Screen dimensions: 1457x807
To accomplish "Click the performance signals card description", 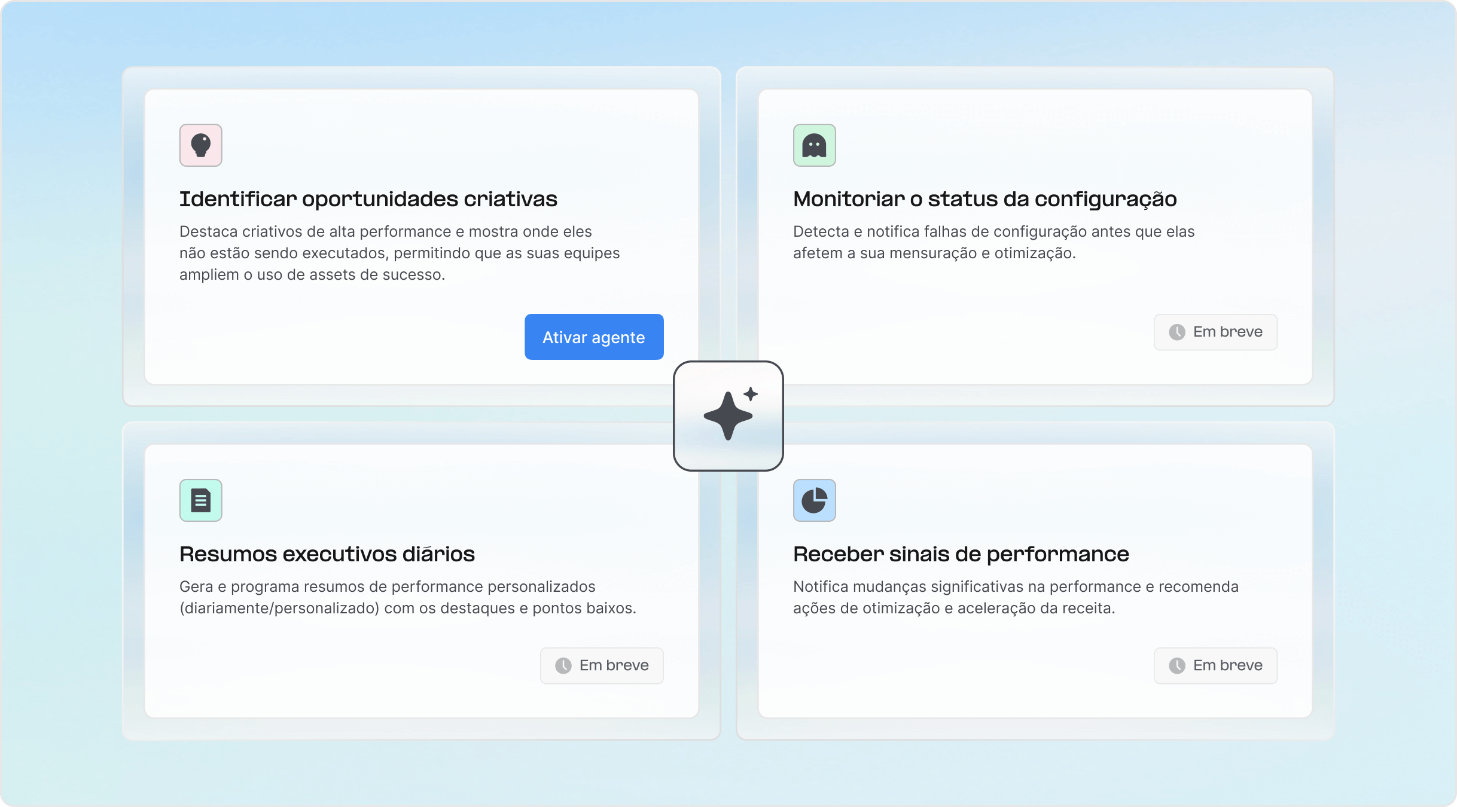I will 1016,598.
